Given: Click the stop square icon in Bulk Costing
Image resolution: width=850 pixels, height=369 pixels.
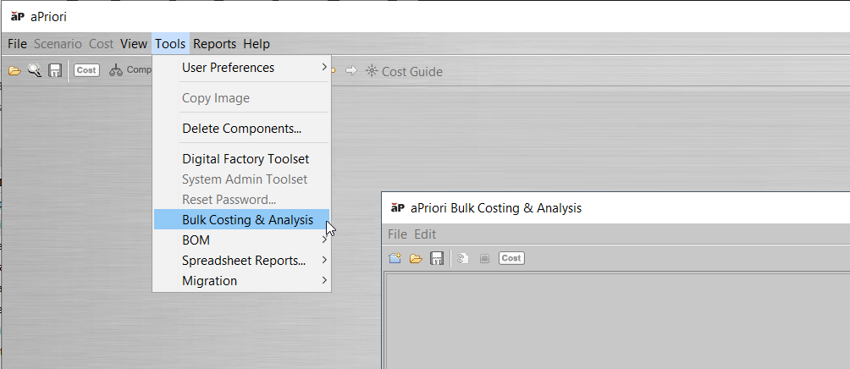Looking at the screenshot, I should pyautogui.click(x=484, y=259).
